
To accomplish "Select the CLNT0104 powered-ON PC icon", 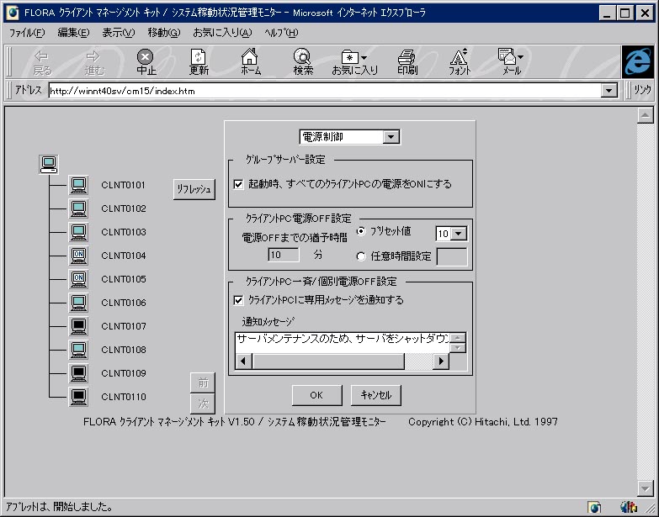I will pos(78,256).
